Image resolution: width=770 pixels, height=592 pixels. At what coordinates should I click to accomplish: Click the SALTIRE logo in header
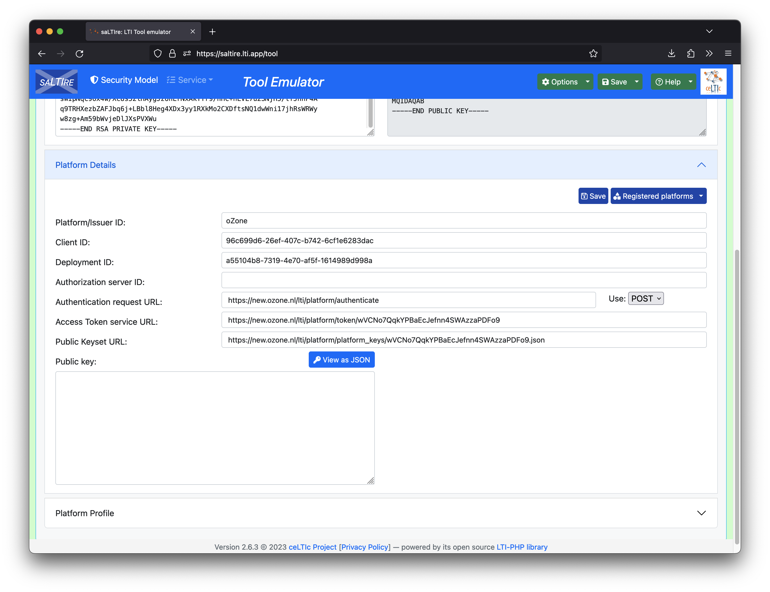(x=56, y=82)
